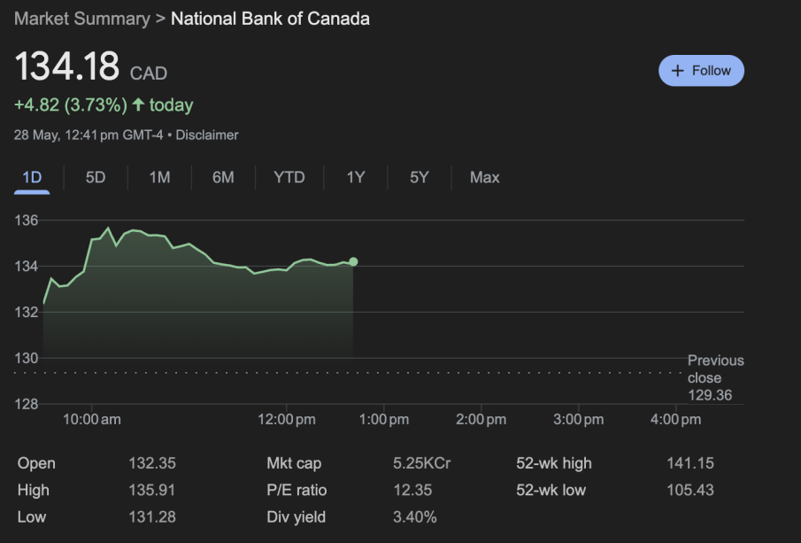This screenshot has width=801, height=543.
Task: Click the 128 y-axis label
Action: tap(26, 405)
